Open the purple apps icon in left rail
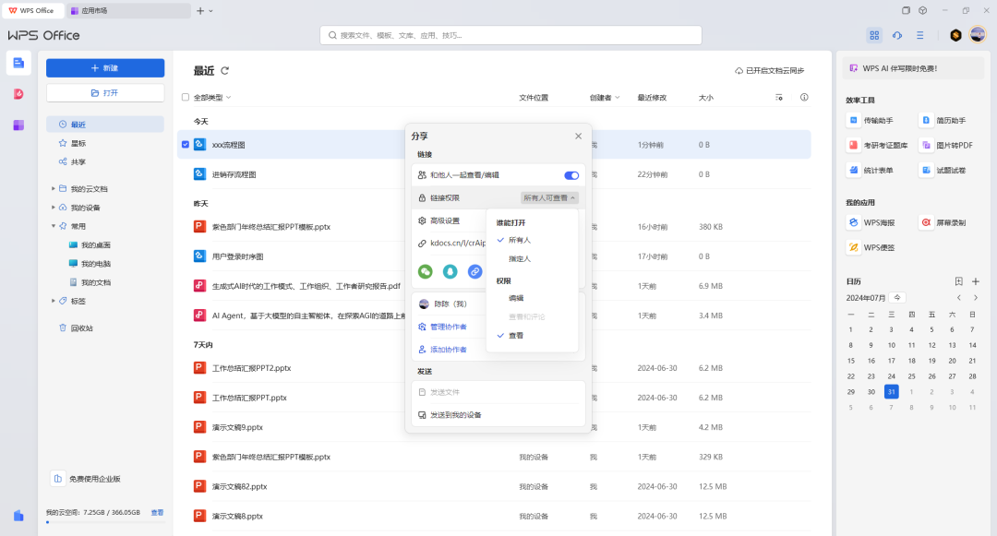Screen dimensions: 997x536 18,125
